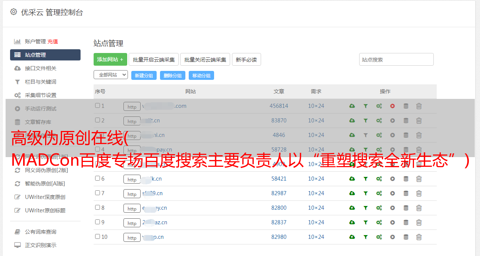Open the gears settings icon in row 6
The image size is (480, 256).
tap(379, 179)
